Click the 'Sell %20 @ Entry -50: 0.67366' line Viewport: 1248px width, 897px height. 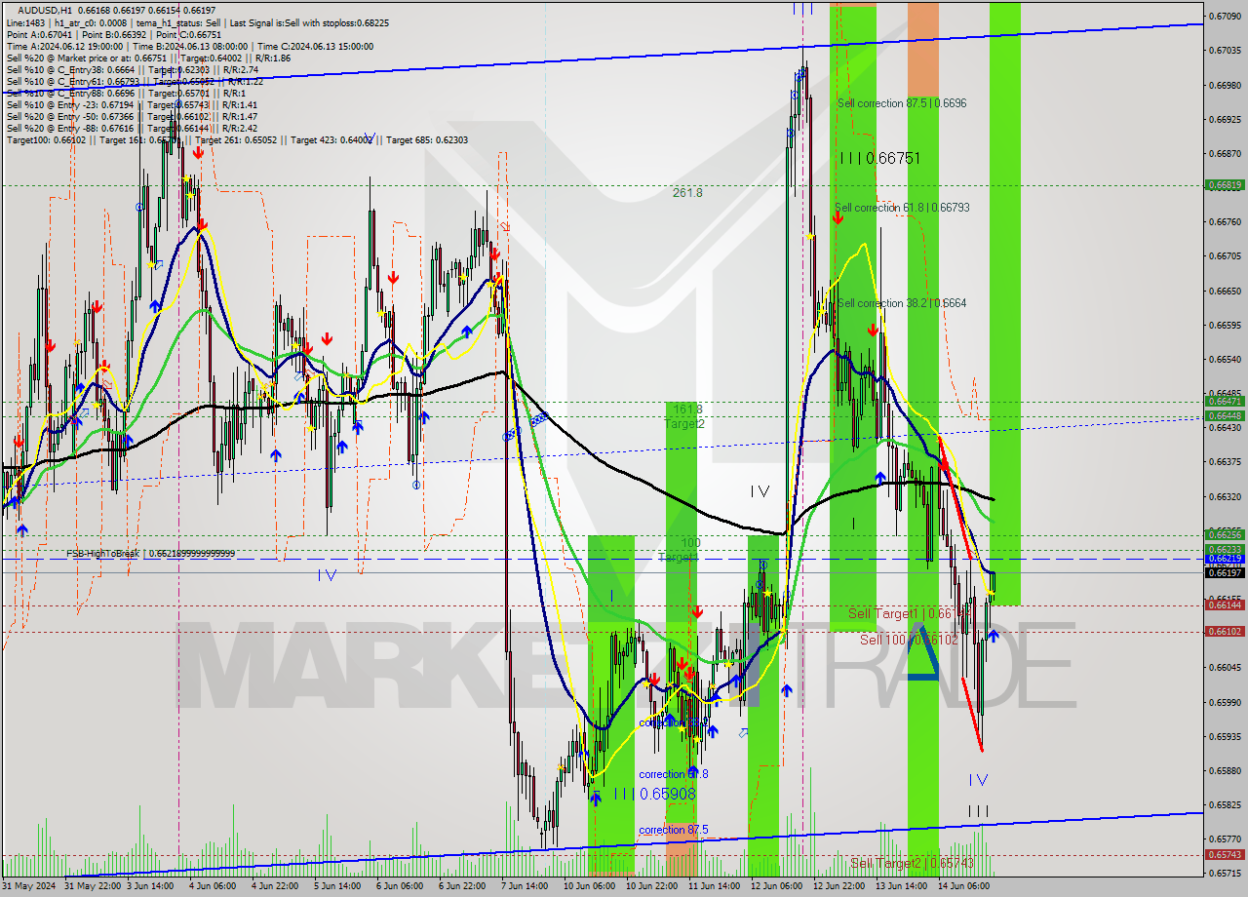coord(132,116)
